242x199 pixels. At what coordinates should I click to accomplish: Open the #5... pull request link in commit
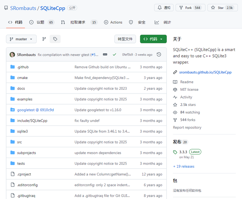tap(95, 55)
